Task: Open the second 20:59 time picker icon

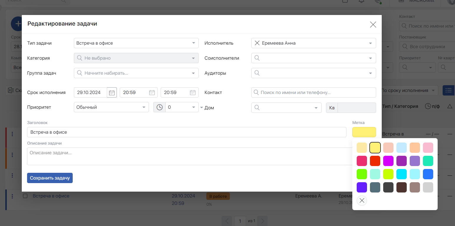Action: (193, 93)
